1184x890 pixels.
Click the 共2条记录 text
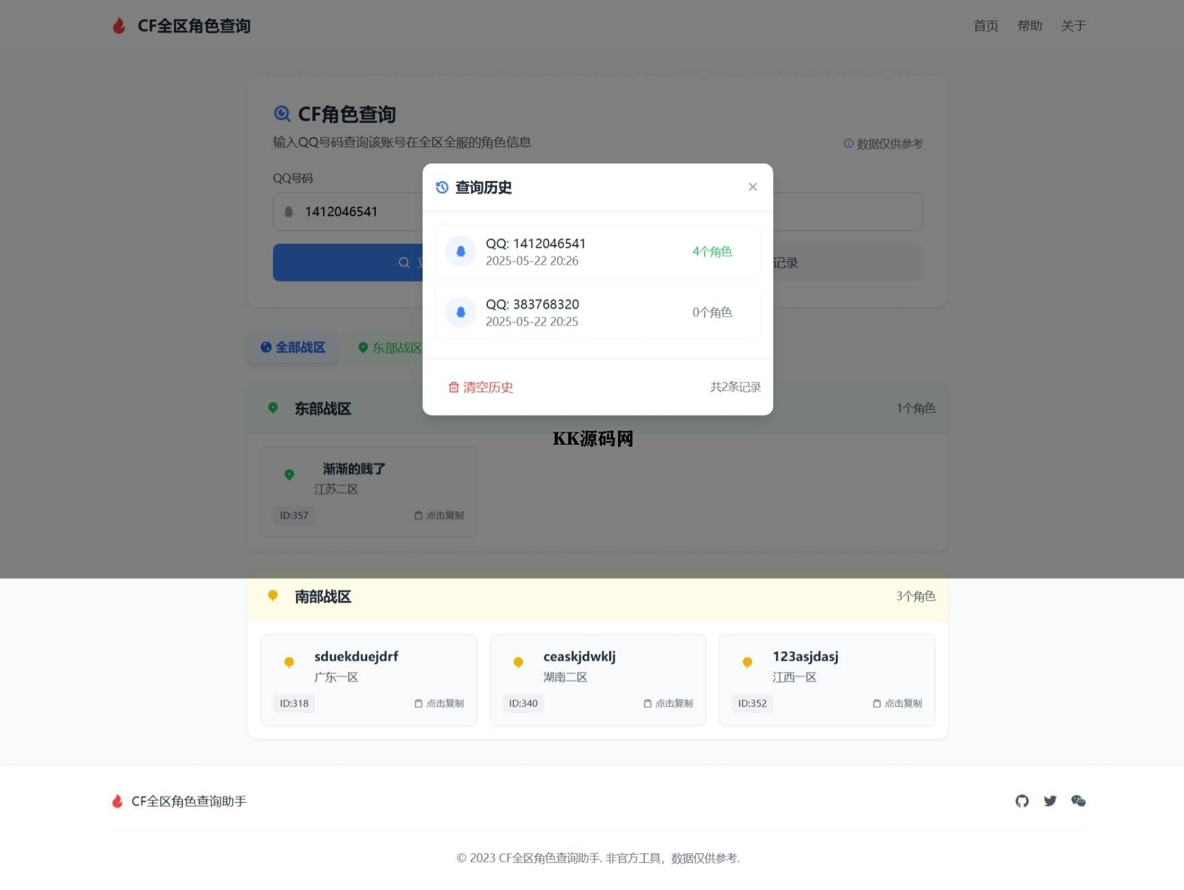click(735, 387)
